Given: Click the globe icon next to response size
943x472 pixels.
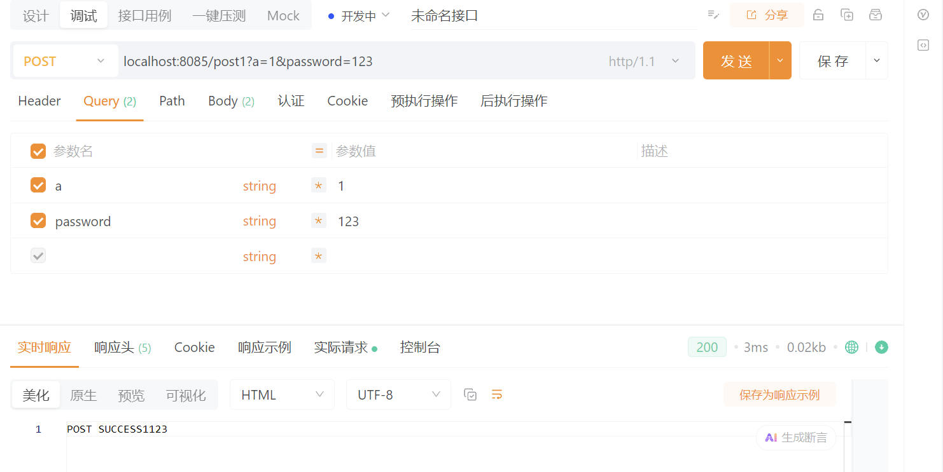Looking at the screenshot, I should (851, 347).
